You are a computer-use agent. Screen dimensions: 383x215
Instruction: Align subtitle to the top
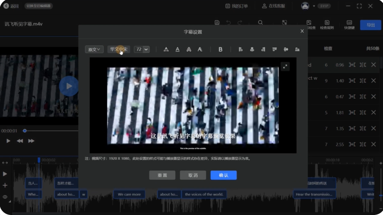[274, 49]
